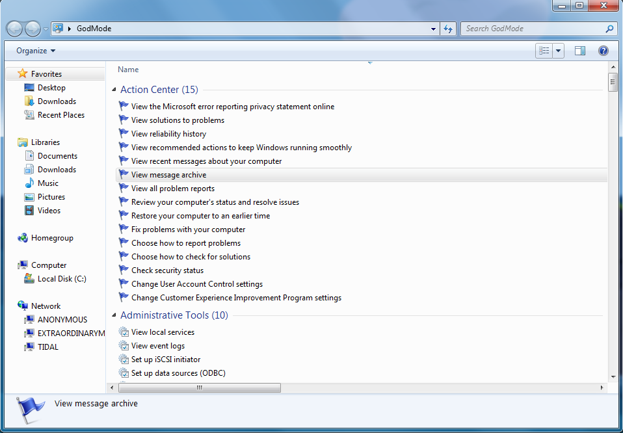
Task: Select Set up data sources (ODBC)
Action: click(x=178, y=373)
